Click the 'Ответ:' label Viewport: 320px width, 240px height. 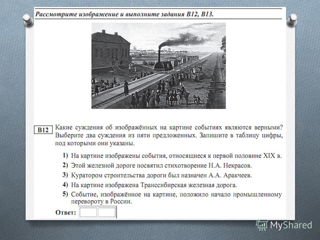click(x=66, y=213)
